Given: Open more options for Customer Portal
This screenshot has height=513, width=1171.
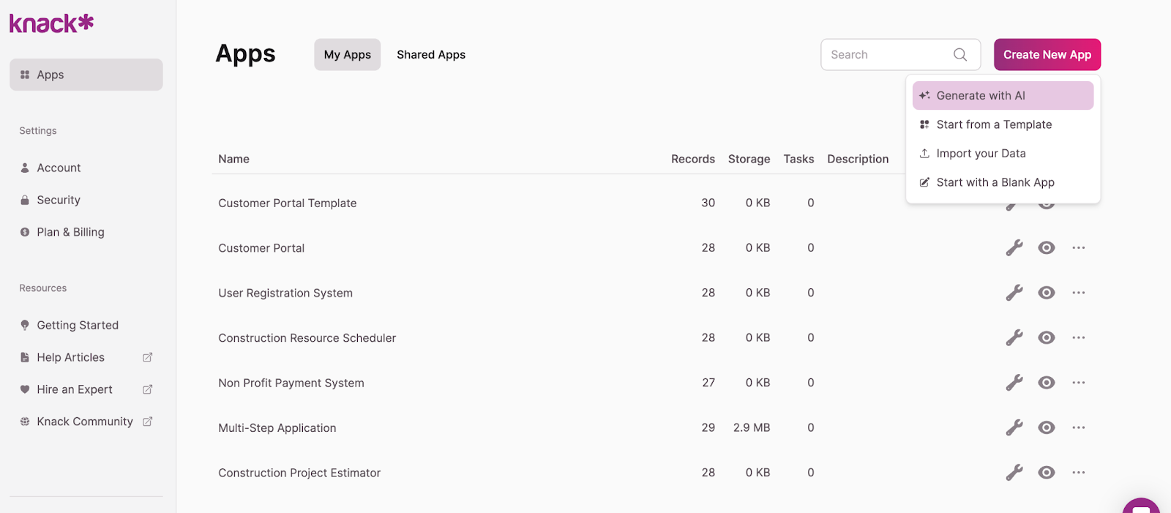Looking at the screenshot, I should pyautogui.click(x=1078, y=248).
